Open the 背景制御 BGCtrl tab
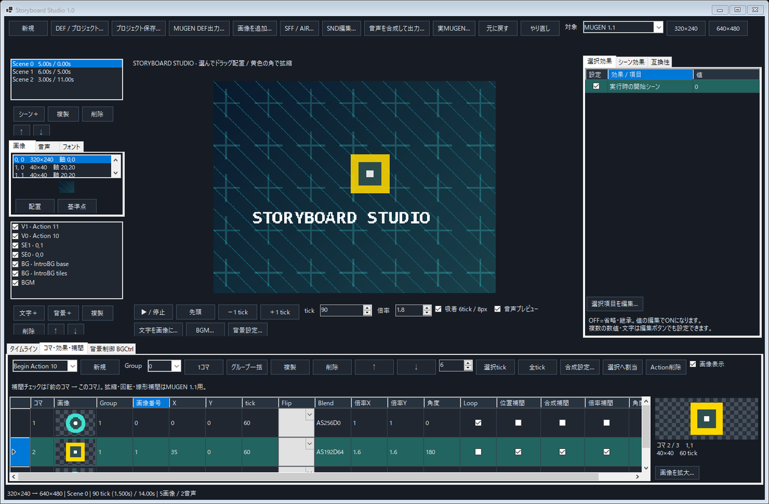769x504 pixels. tap(112, 349)
